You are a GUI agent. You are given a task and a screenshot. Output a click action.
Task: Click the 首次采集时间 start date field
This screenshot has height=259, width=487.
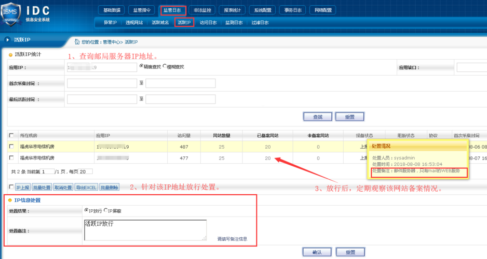(102, 83)
